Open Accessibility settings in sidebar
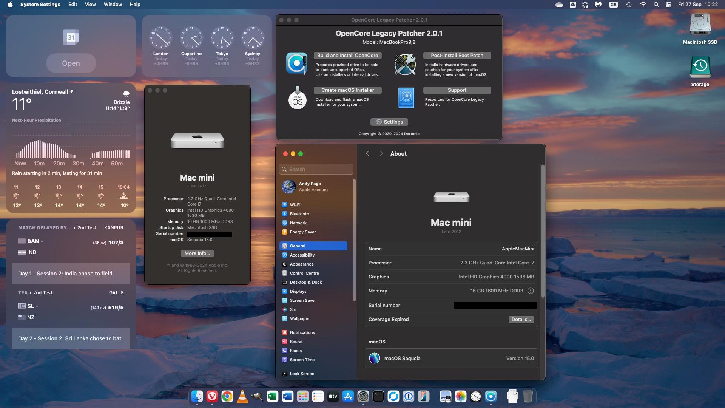This screenshot has width=725, height=408. pos(313,255)
